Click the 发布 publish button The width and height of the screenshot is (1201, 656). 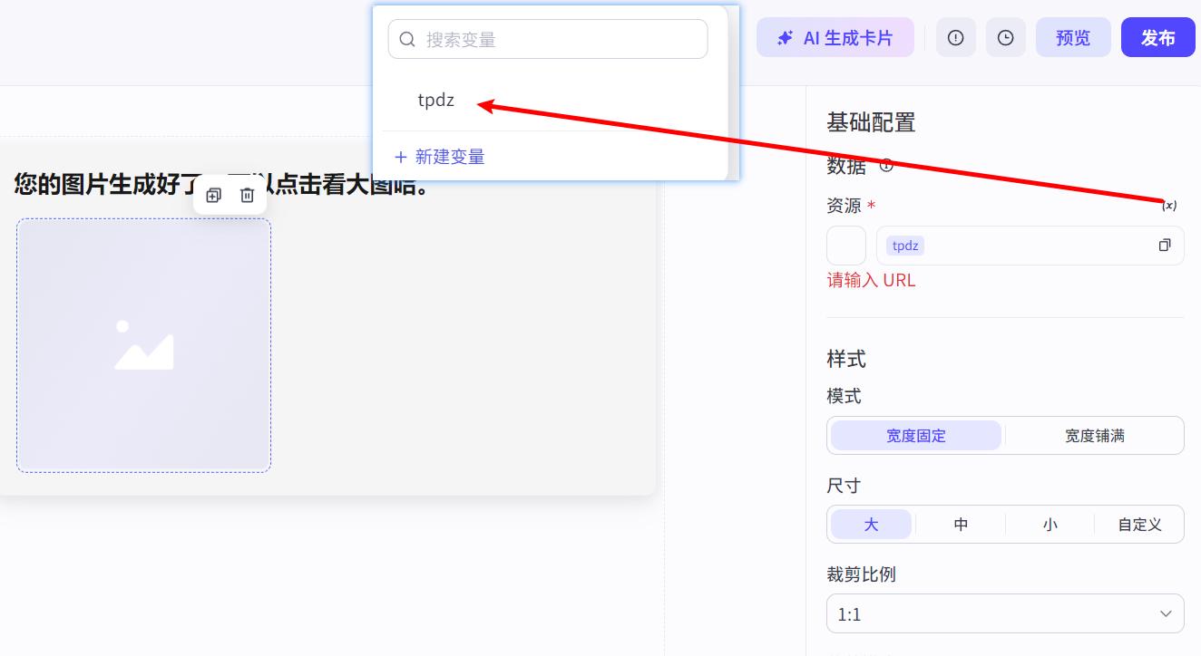[1157, 37]
